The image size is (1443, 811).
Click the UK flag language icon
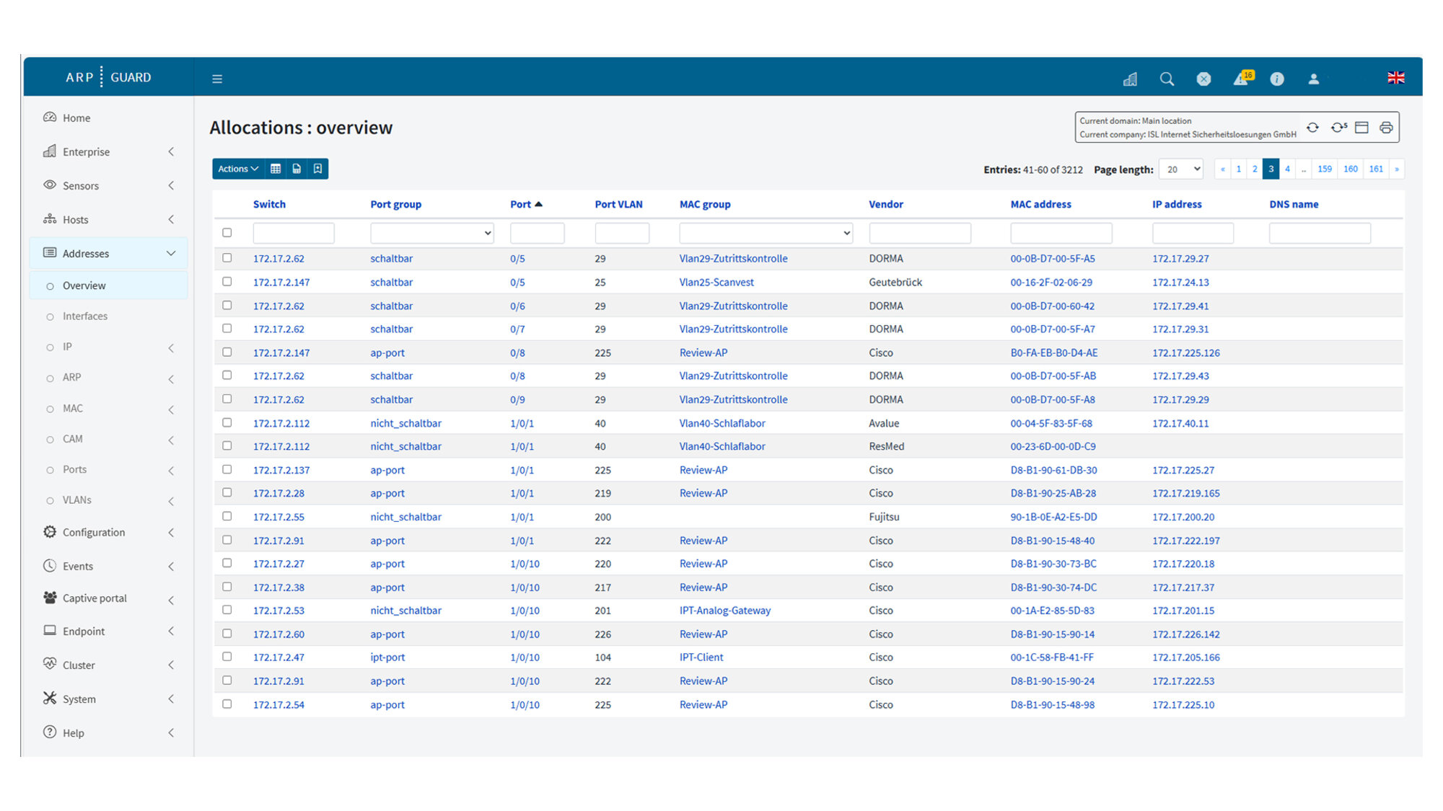(1395, 78)
